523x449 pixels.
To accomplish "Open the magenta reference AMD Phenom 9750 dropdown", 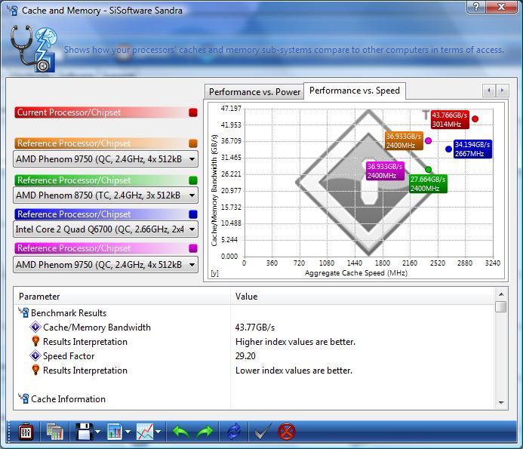I will point(106,265).
